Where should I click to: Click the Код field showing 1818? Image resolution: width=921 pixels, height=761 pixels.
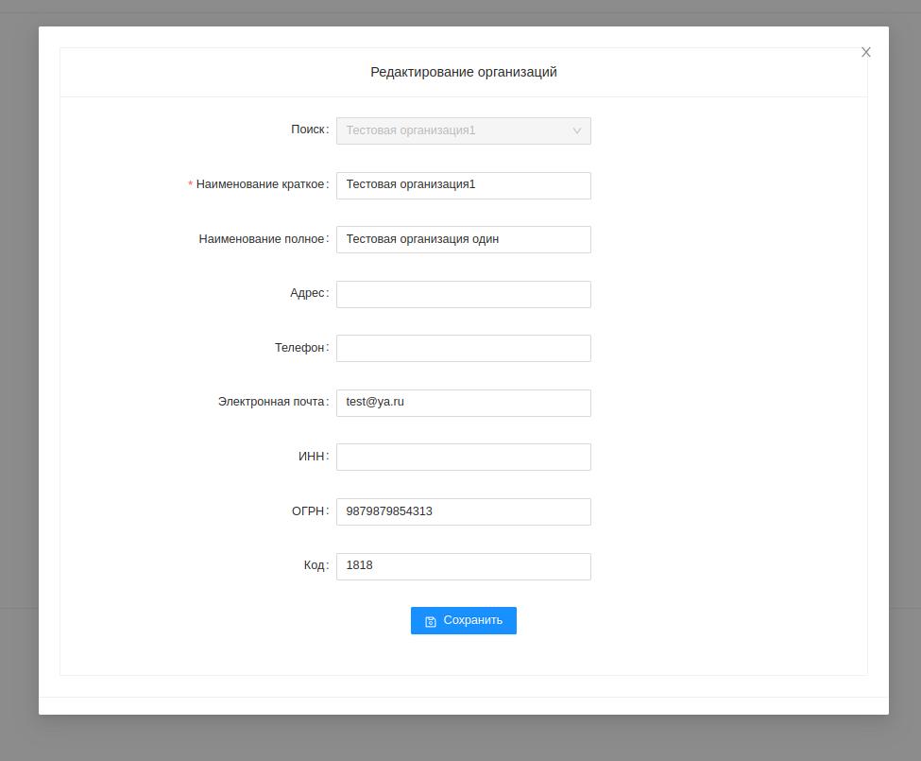click(463, 566)
